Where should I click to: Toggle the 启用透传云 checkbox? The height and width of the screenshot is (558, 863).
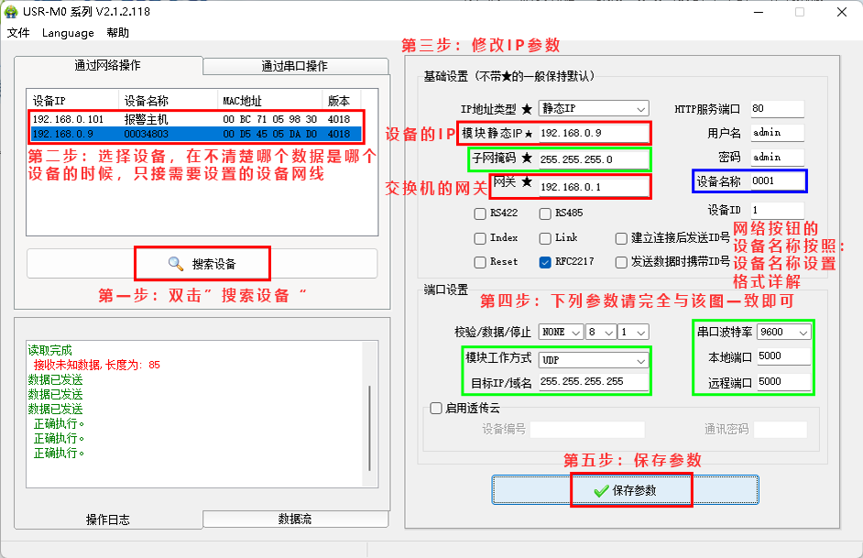436,409
